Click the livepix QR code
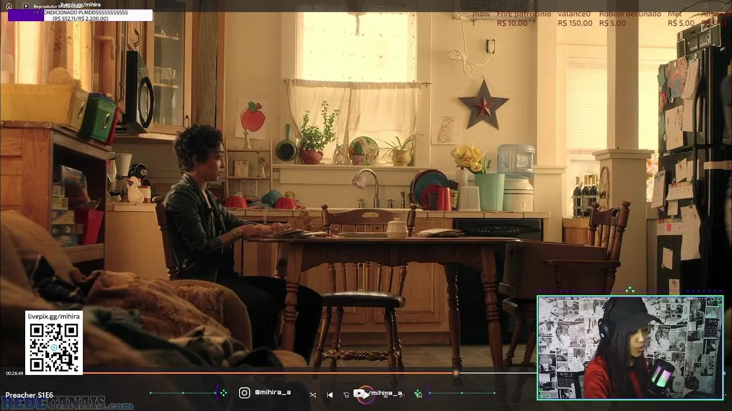 click(54, 347)
